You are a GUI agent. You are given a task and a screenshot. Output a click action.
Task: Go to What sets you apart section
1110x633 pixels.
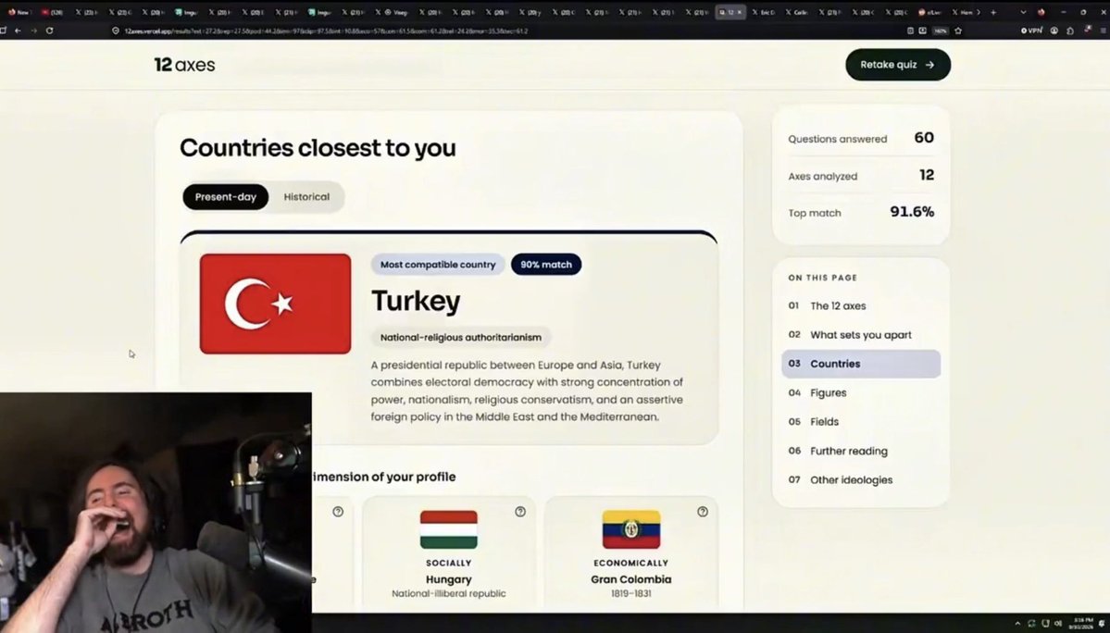[x=861, y=334]
